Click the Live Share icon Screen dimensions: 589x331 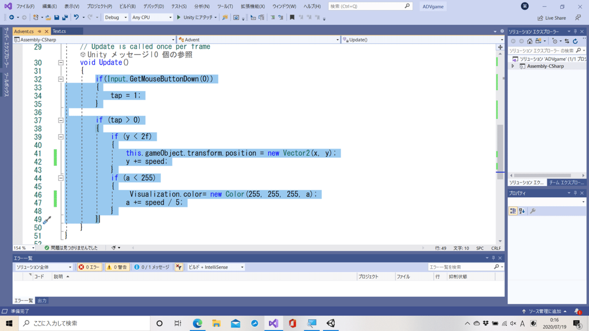pos(540,18)
